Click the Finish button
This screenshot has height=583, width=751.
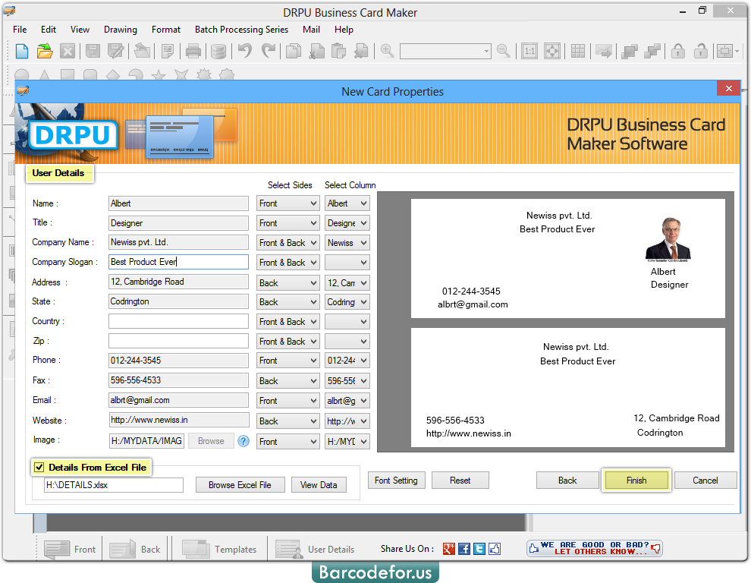pyautogui.click(x=636, y=481)
